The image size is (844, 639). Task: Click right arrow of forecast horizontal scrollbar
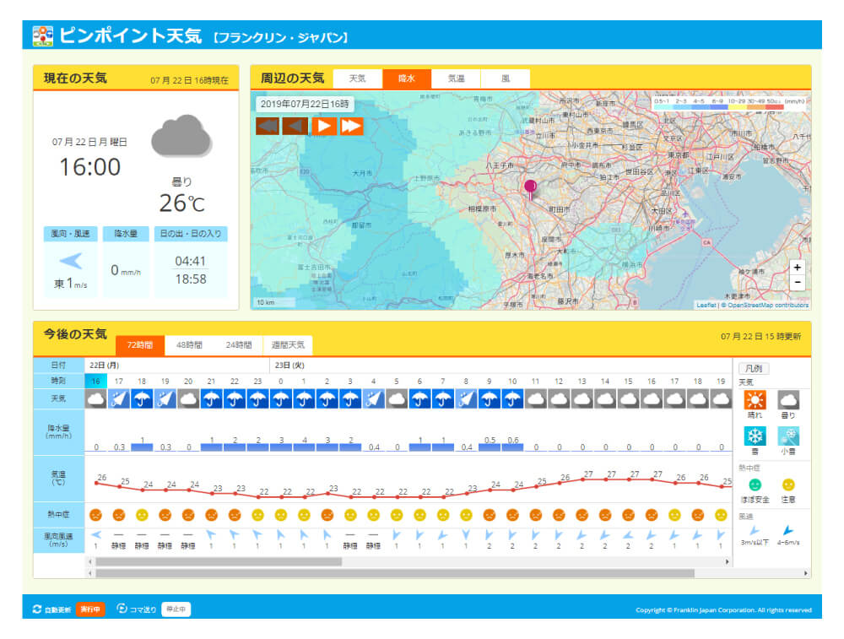click(x=728, y=561)
